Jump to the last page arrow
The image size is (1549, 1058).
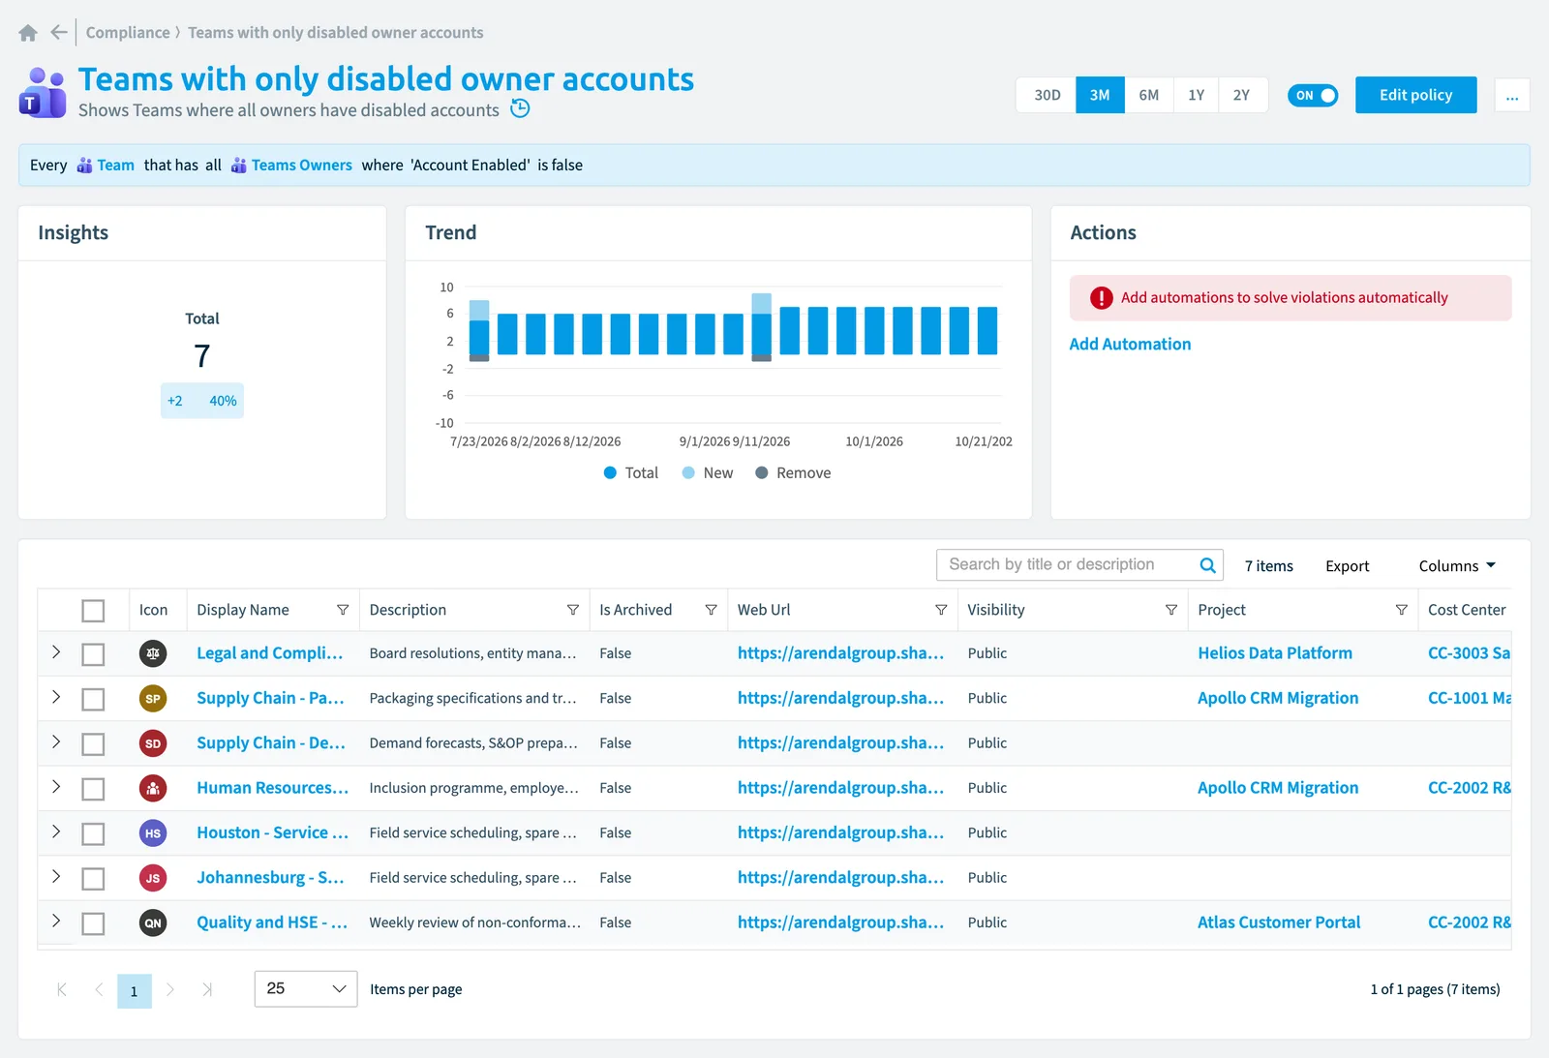pos(207,989)
